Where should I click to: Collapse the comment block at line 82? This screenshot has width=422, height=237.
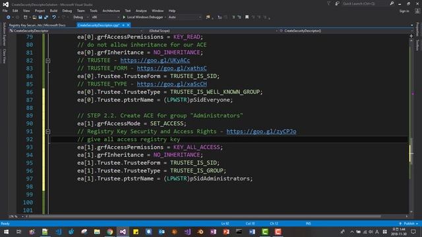[48, 61]
